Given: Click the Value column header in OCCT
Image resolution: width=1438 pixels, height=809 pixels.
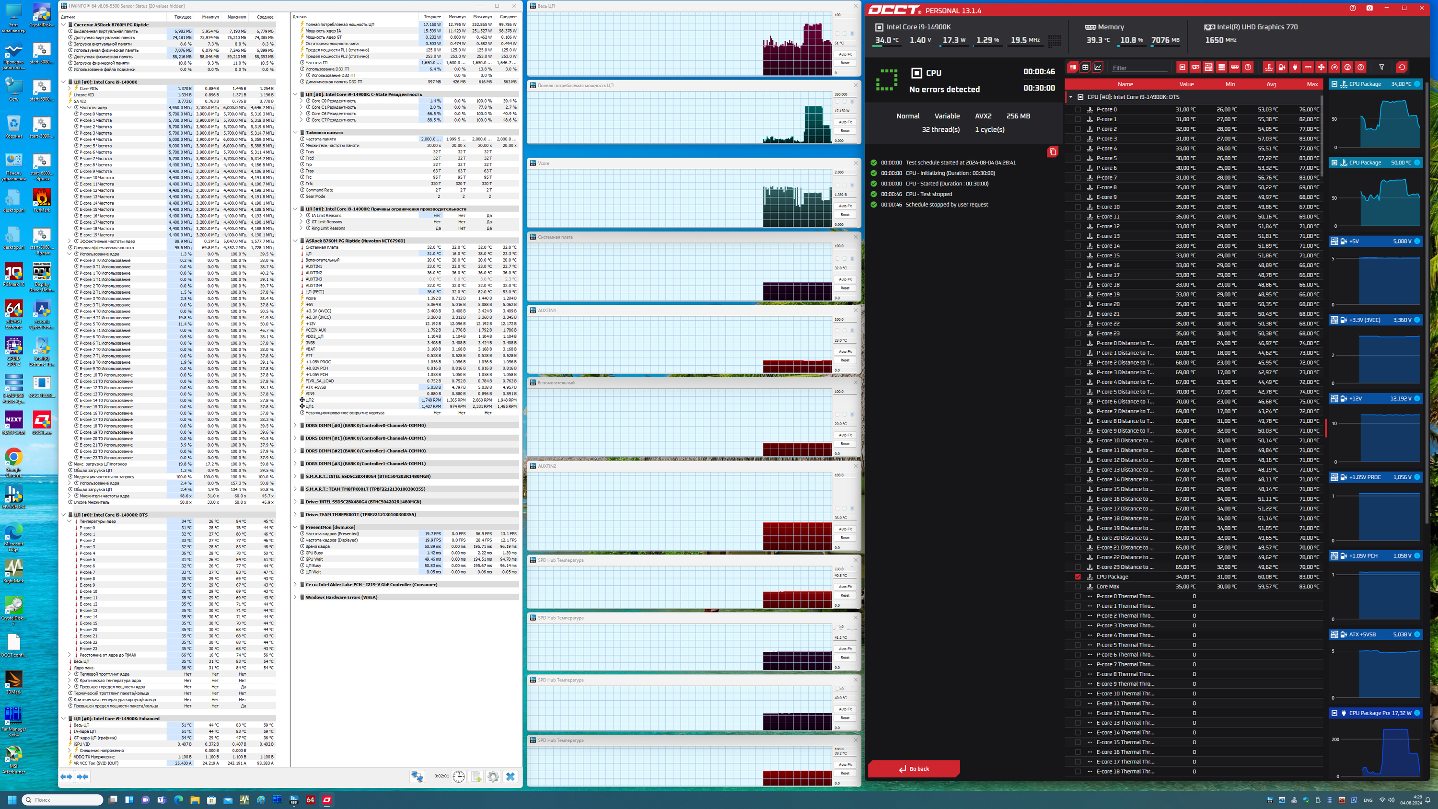Looking at the screenshot, I should (1186, 84).
